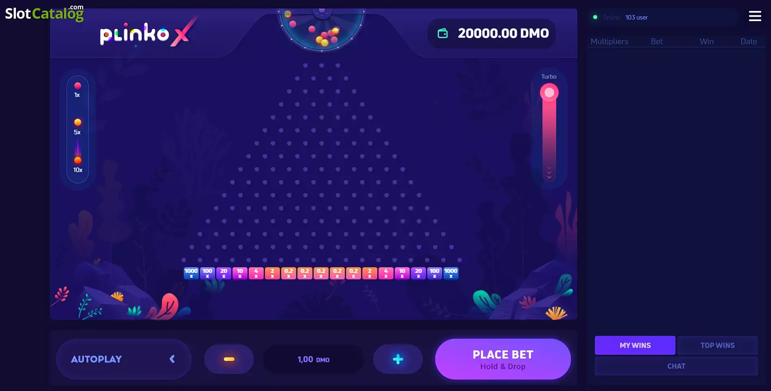This screenshot has height=391, width=771.
Task: Click the wallet balance icon
Action: (x=443, y=33)
